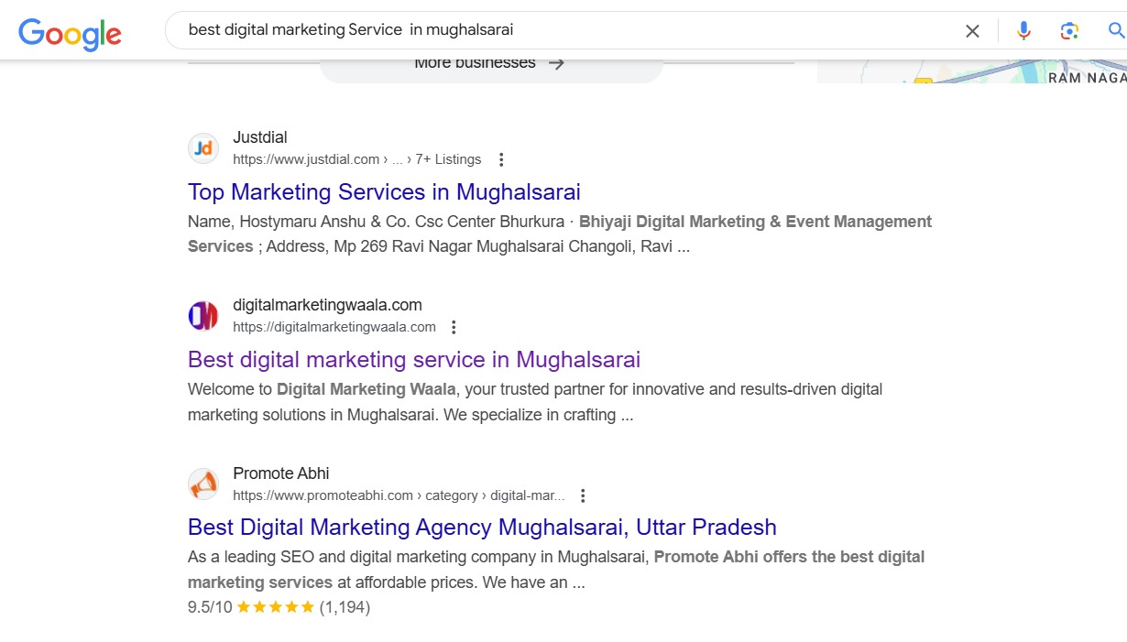Click the Promote Abhi megaphone favicon
The image size is (1127, 642).
(203, 484)
